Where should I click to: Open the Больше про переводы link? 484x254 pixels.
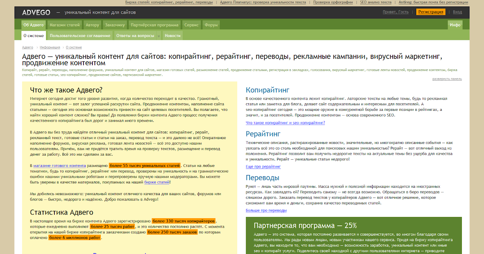pos(266,210)
